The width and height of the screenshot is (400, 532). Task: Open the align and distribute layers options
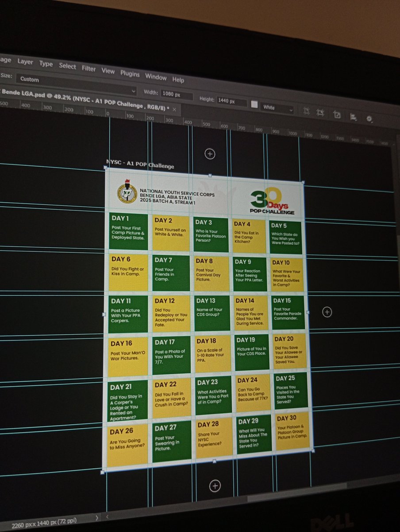click(x=353, y=117)
